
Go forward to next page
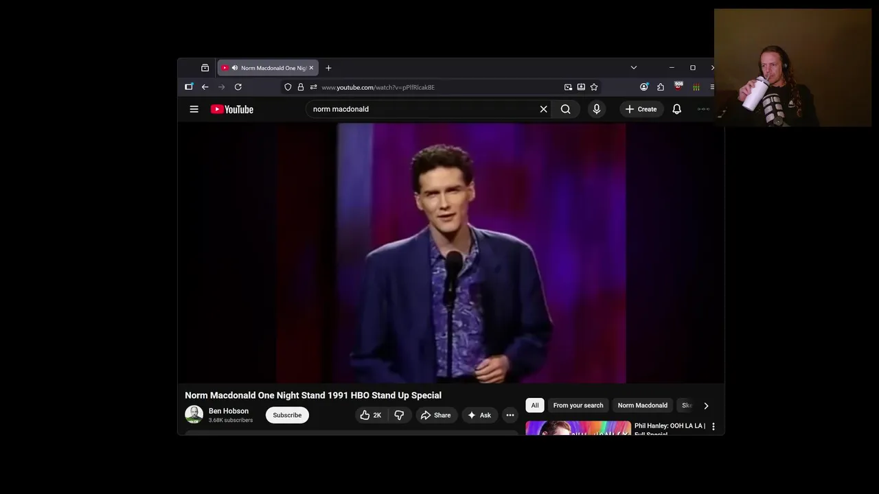pyautogui.click(x=221, y=87)
